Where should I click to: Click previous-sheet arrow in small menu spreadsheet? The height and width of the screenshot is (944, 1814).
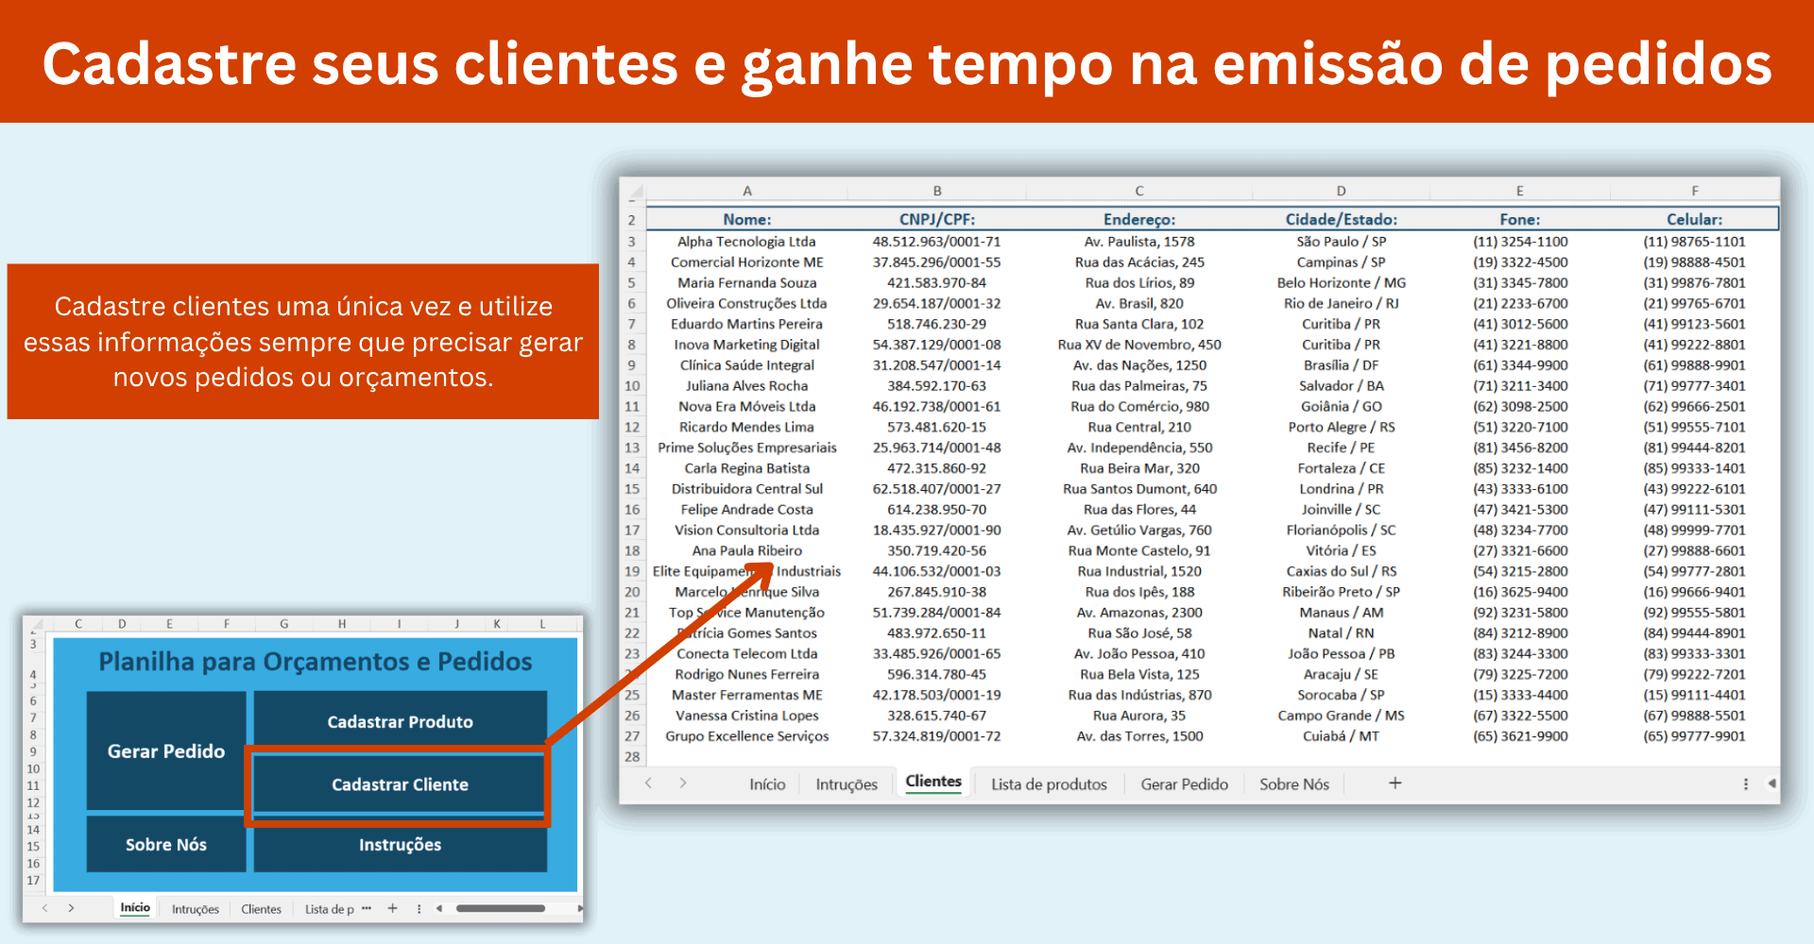click(x=44, y=908)
